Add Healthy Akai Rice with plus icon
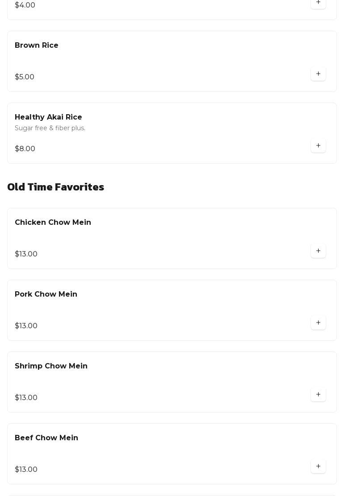The height and width of the screenshot is (496, 344). click(x=319, y=145)
